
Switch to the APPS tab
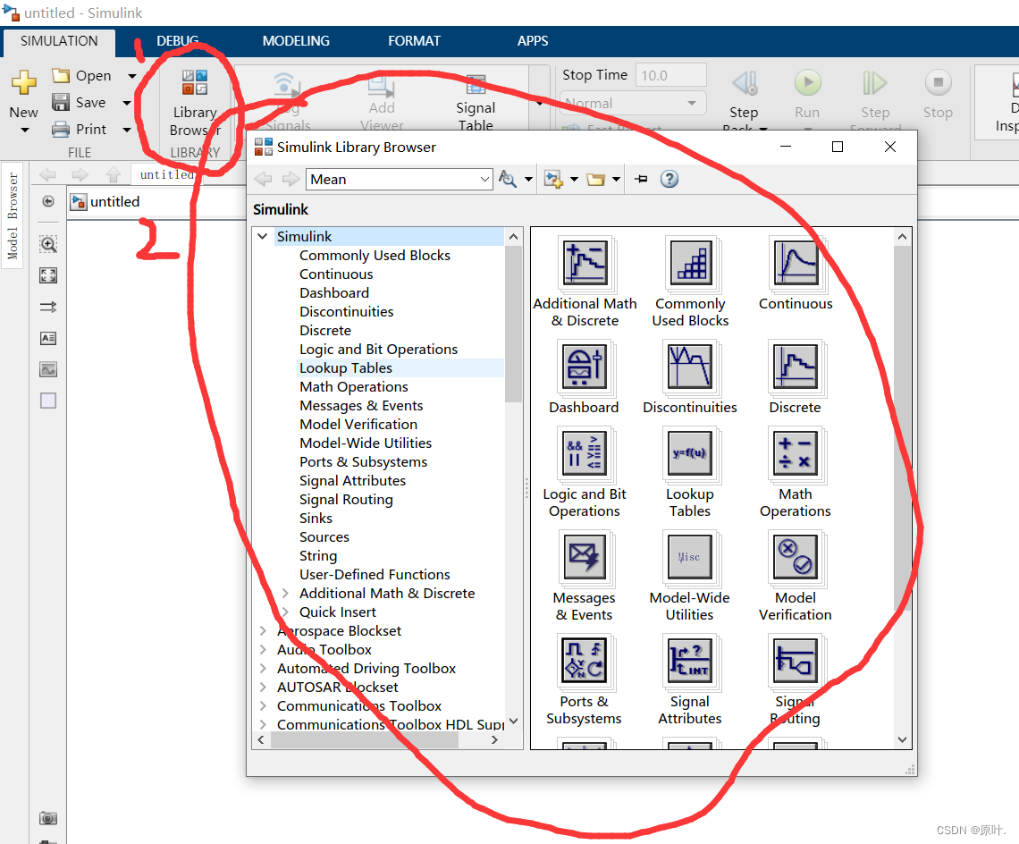click(532, 41)
